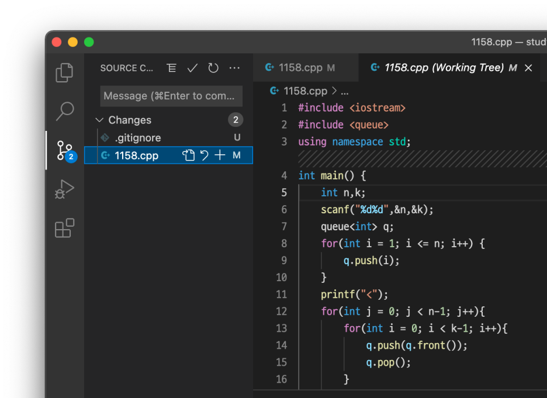Click line number 12 in gutter
Image resolution: width=547 pixels, height=398 pixels.
point(282,311)
